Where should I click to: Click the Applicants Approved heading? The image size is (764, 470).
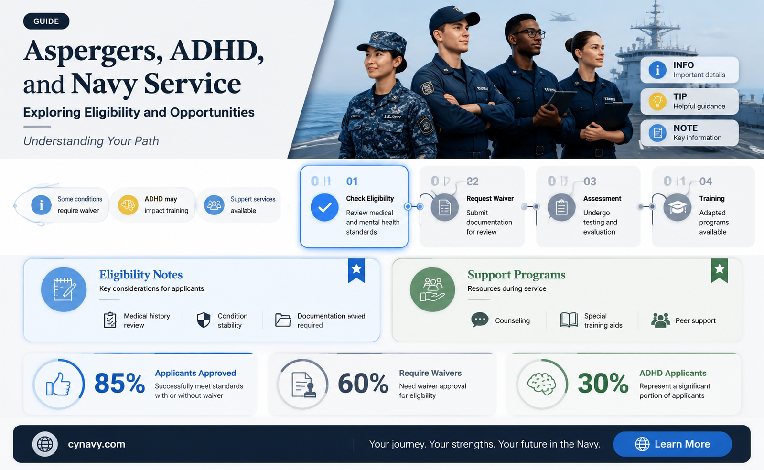coord(195,373)
